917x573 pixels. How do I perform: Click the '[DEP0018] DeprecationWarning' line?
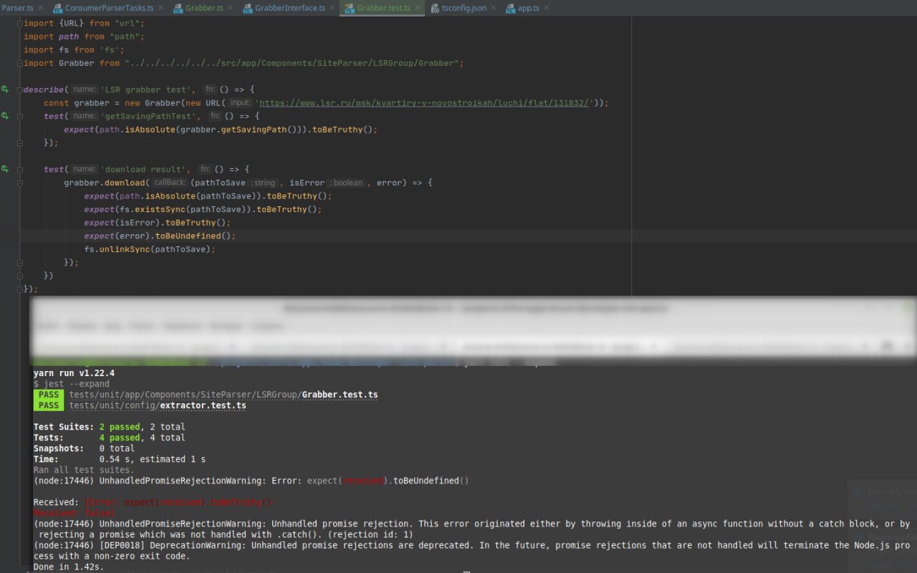click(x=473, y=550)
